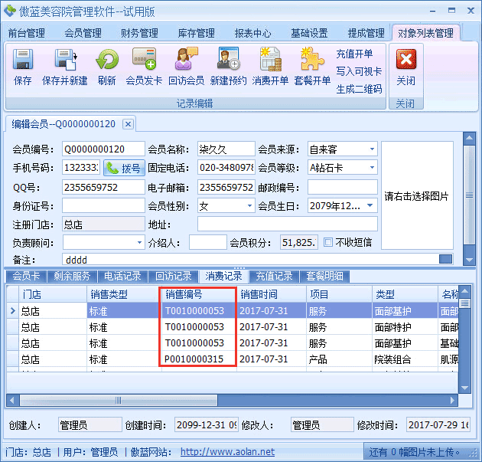Select the 对象列表管理 ribbon tab

pos(425,33)
